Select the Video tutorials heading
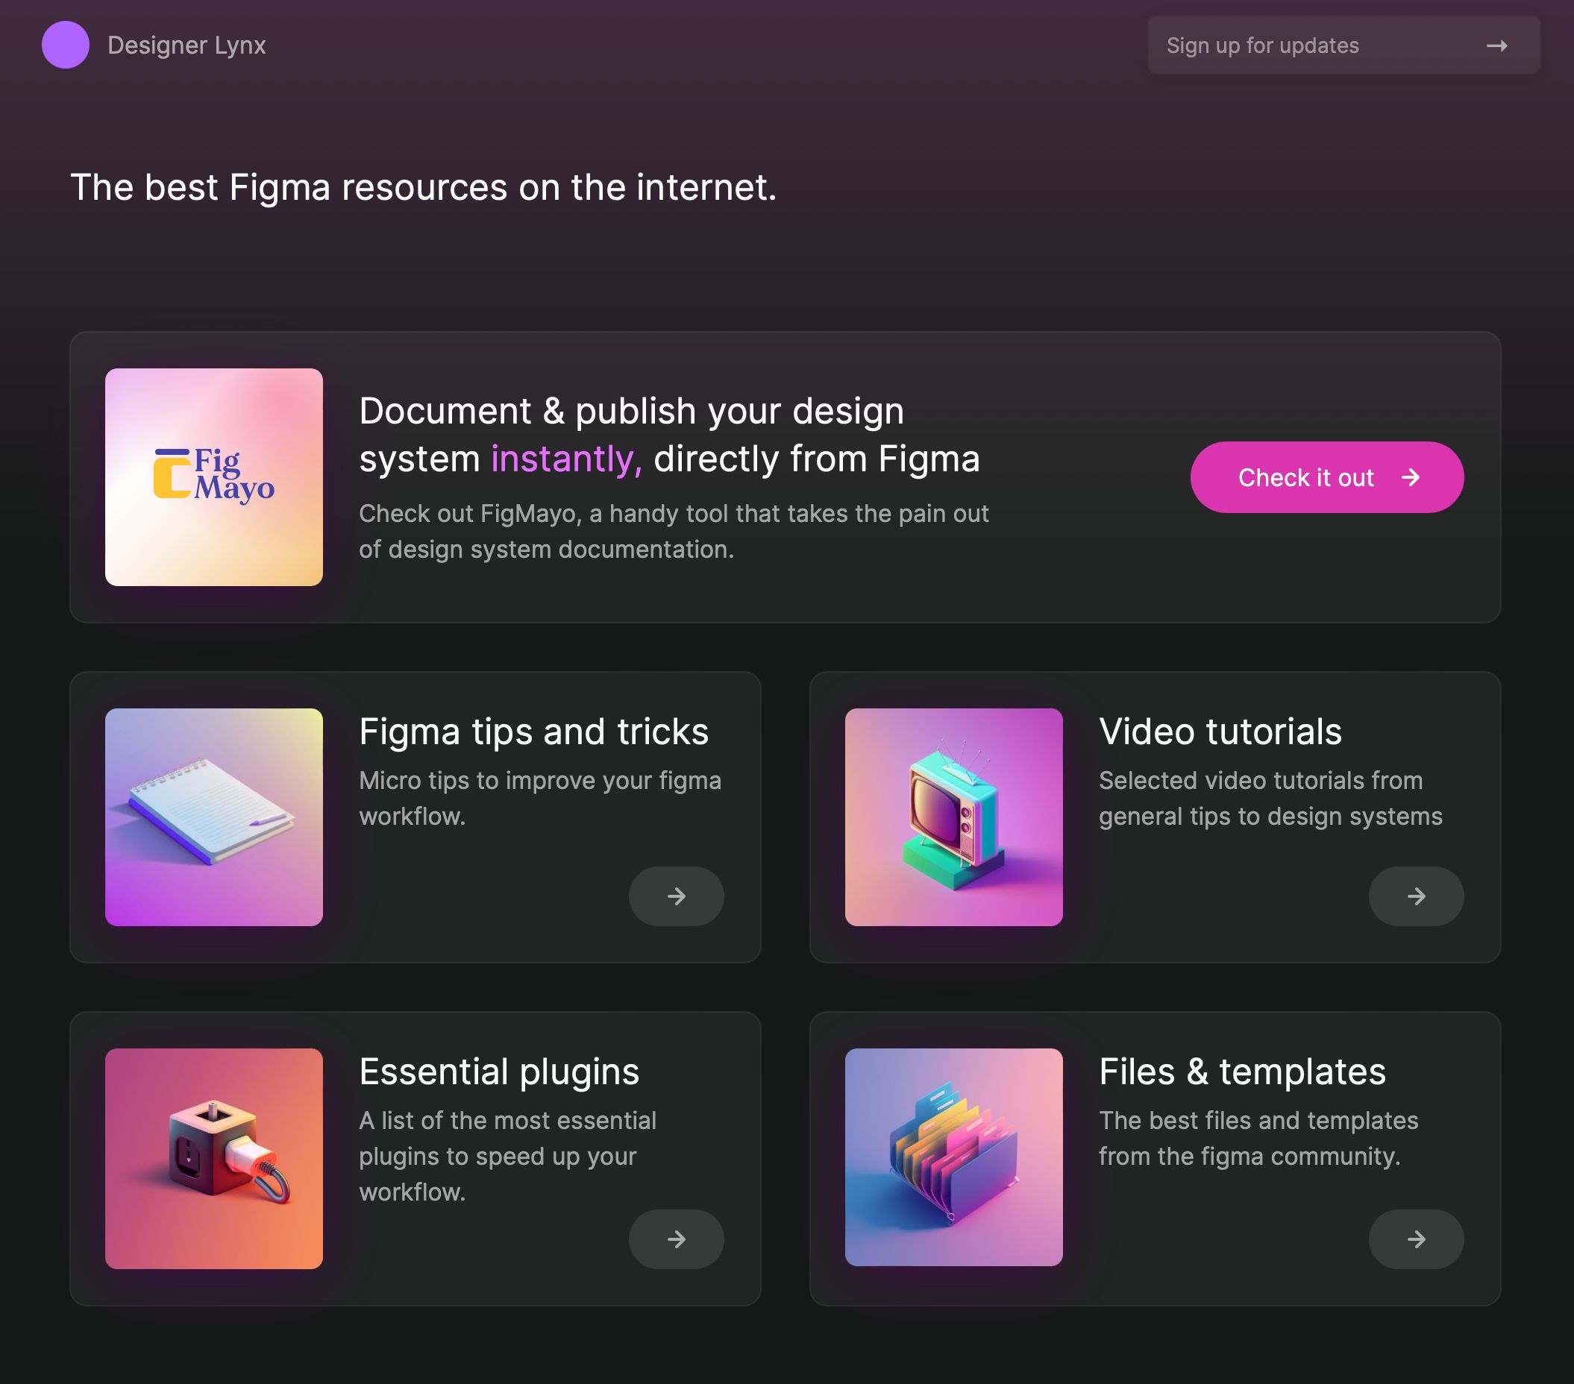The width and height of the screenshot is (1574, 1384). [1220, 732]
